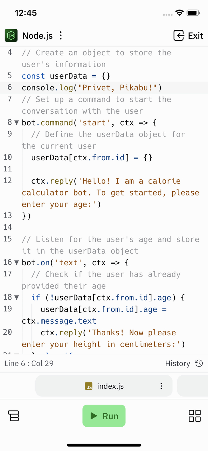Select the index.js file tab
This screenshot has width=208, height=451.
pyautogui.click(x=110, y=386)
